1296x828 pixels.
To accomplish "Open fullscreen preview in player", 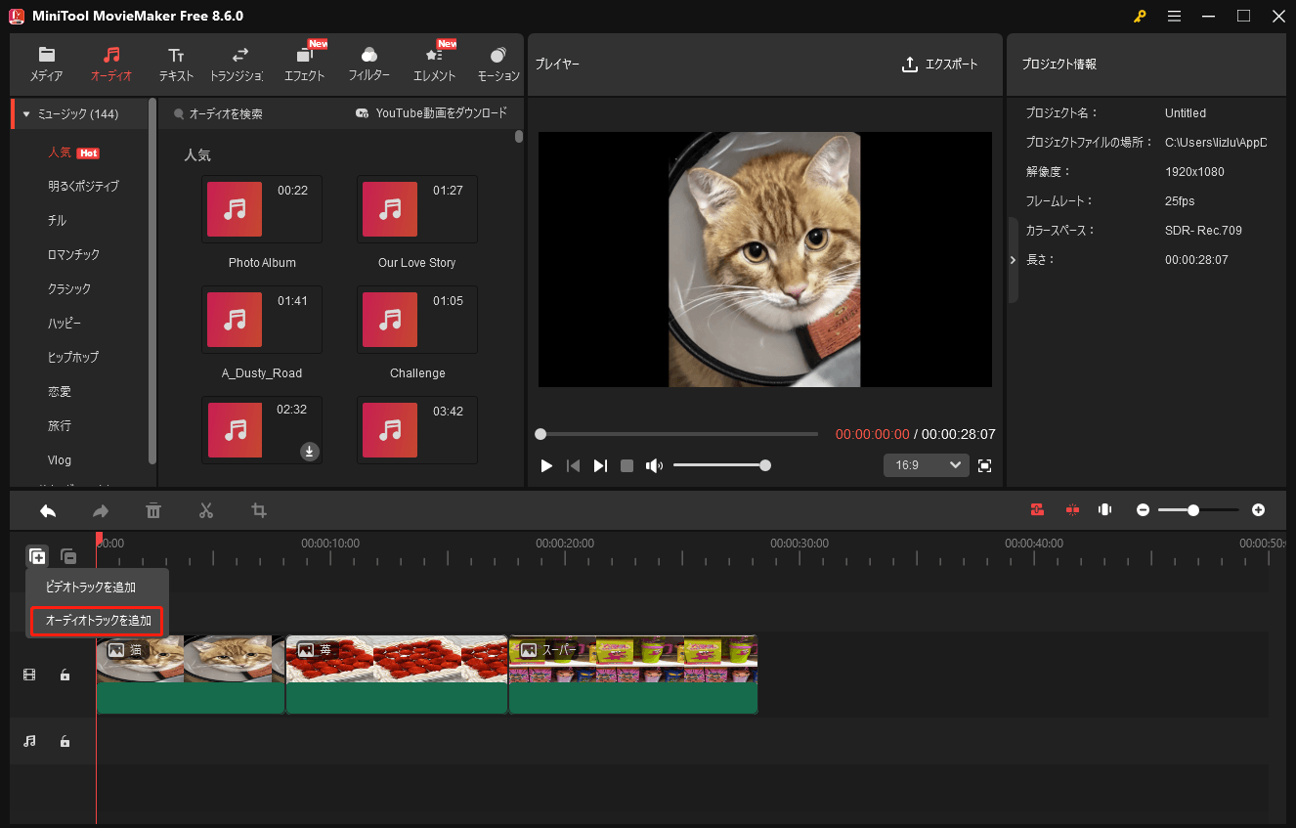I will [984, 466].
